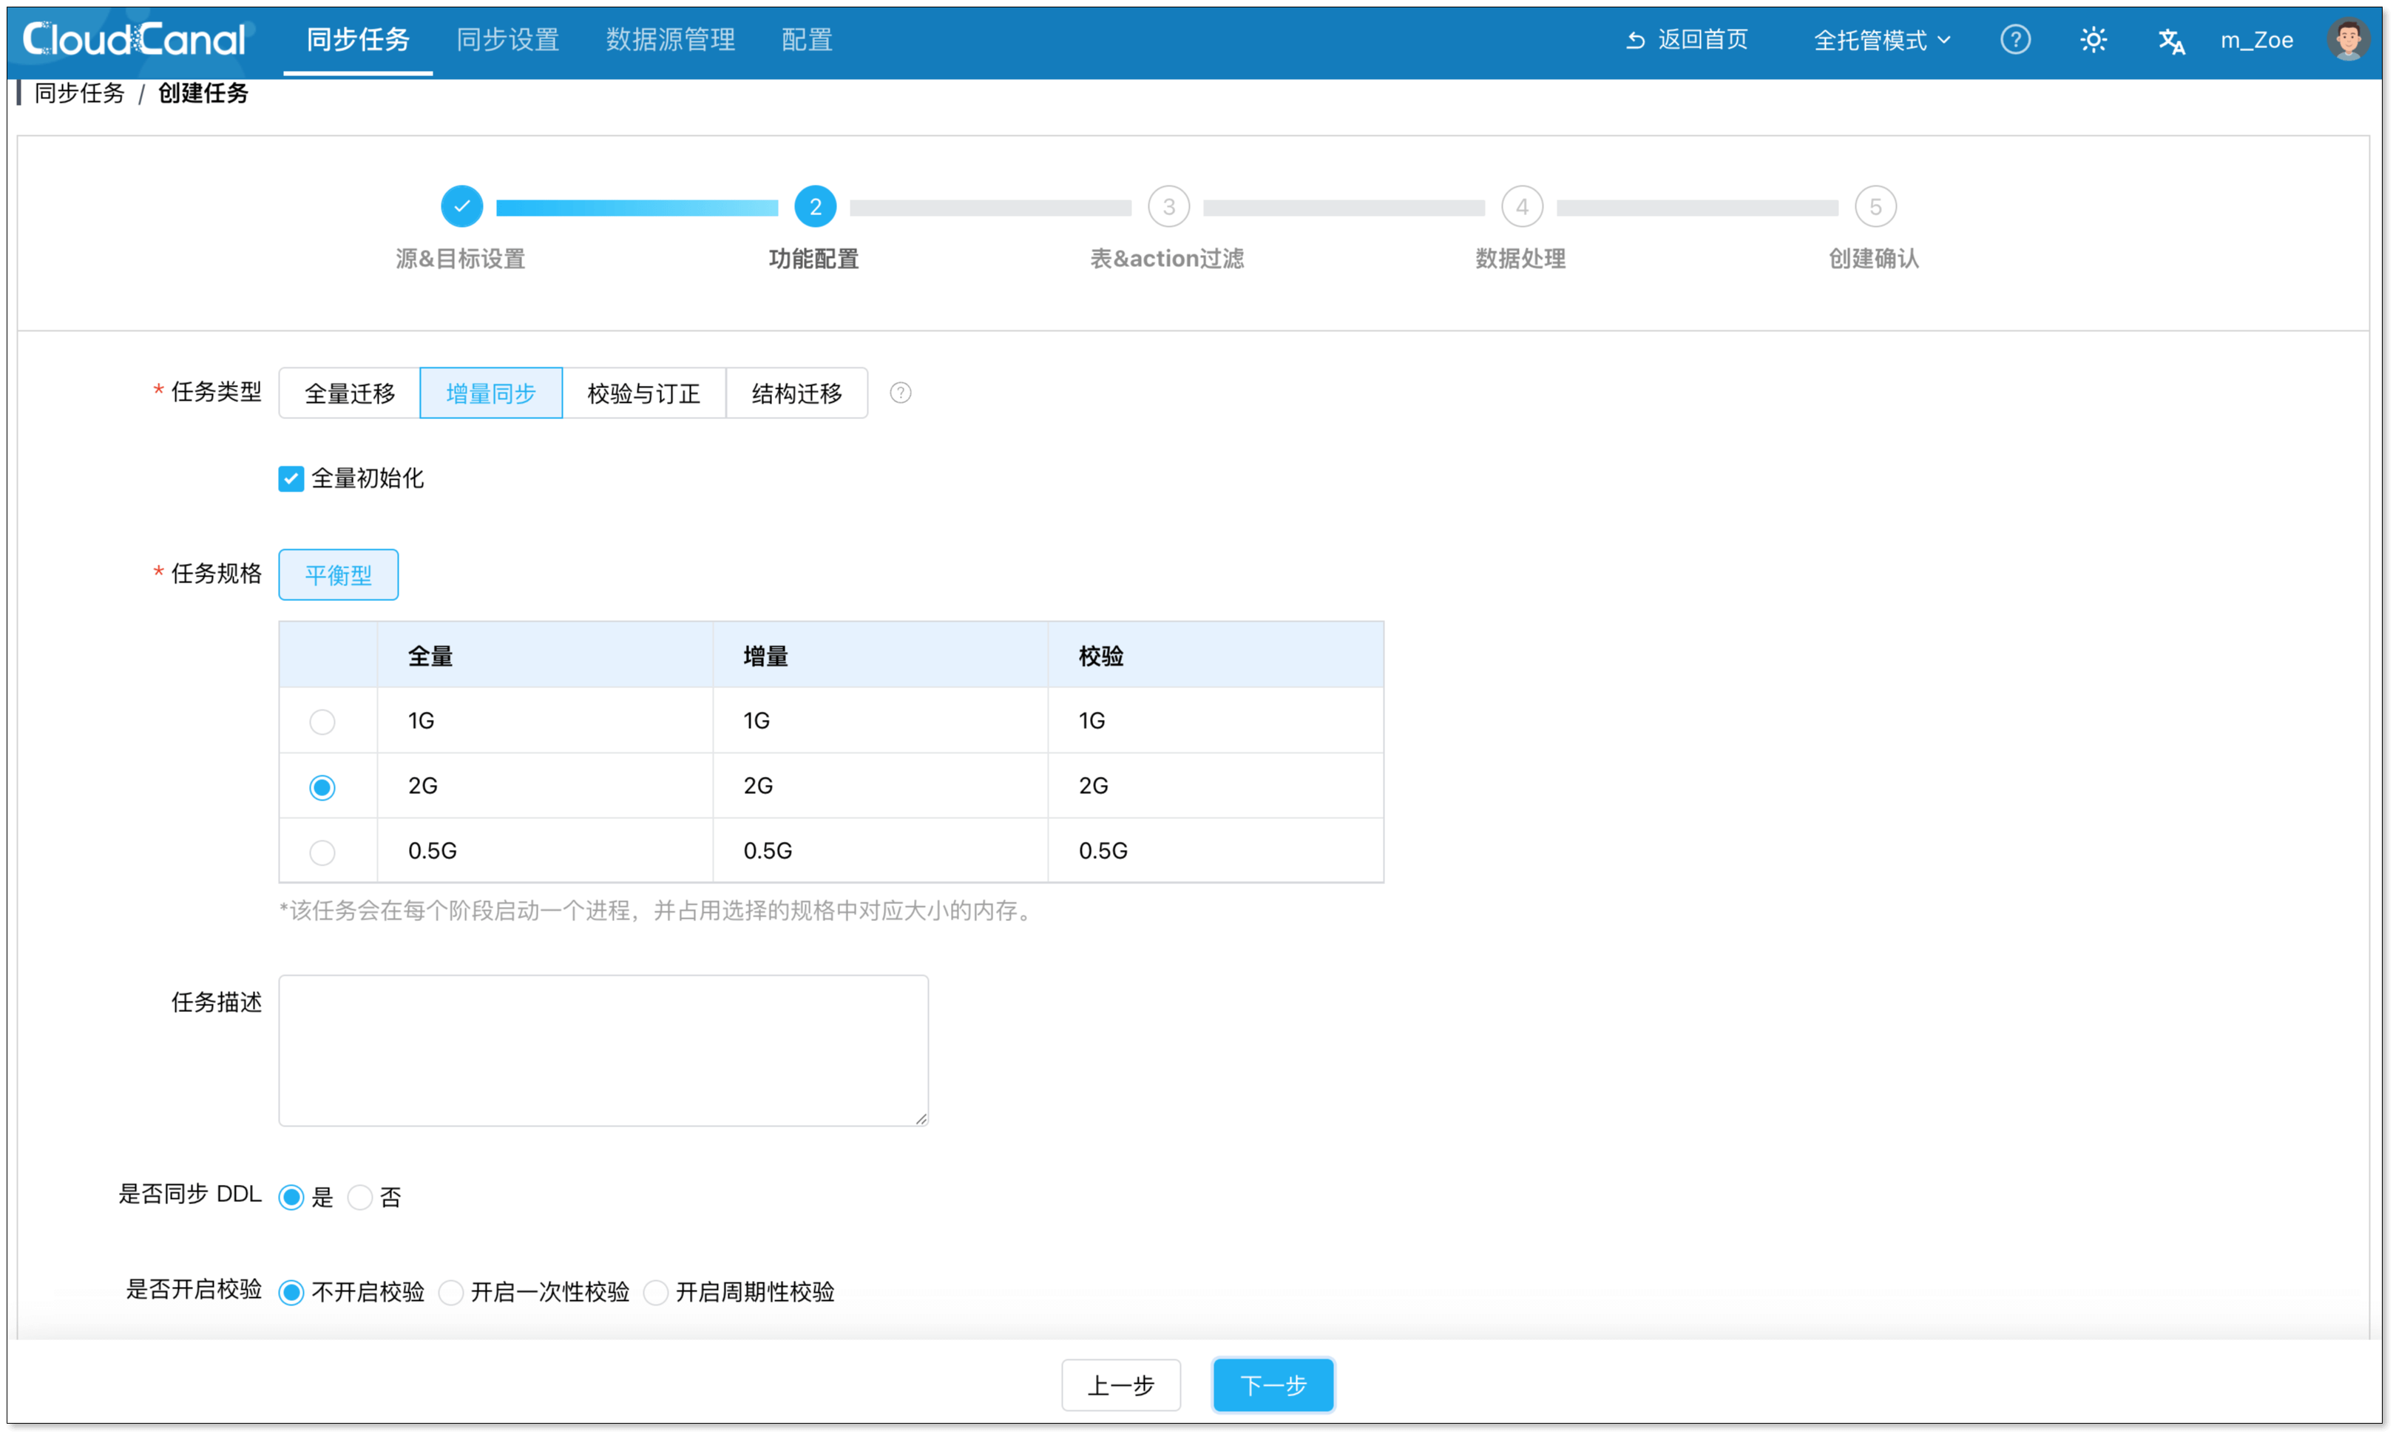The height and width of the screenshot is (1434, 2393).
Task: Click 返回首页 link
Action: 1687,40
